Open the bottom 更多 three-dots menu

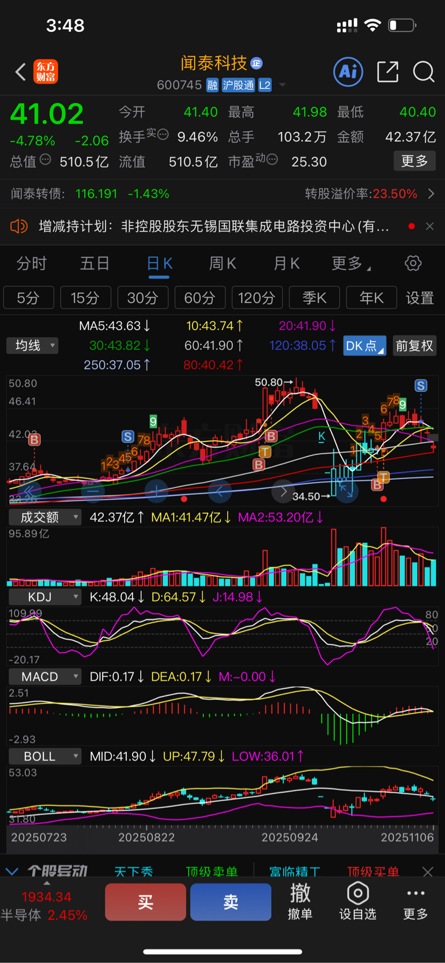pos(415,902)
